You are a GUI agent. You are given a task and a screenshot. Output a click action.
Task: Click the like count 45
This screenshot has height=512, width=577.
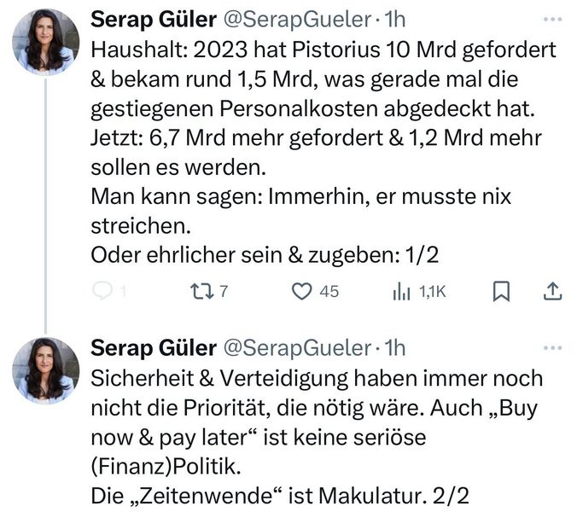[329, 291]
